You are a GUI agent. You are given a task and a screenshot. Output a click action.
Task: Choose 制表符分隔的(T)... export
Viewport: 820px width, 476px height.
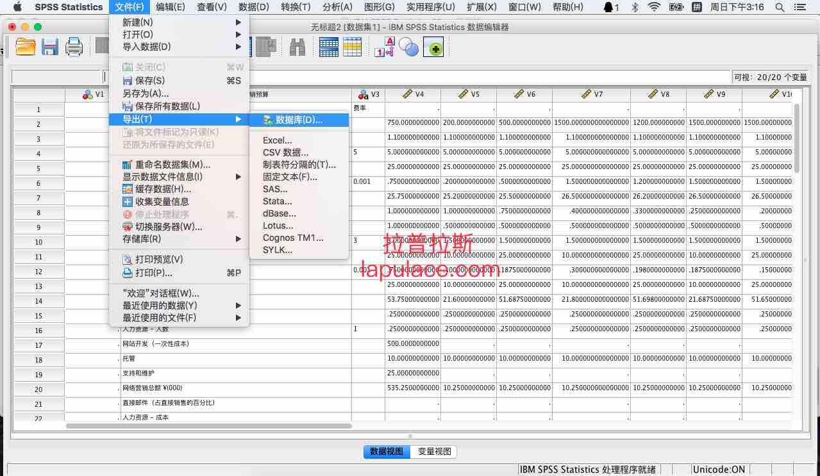[x=299, y=165]
